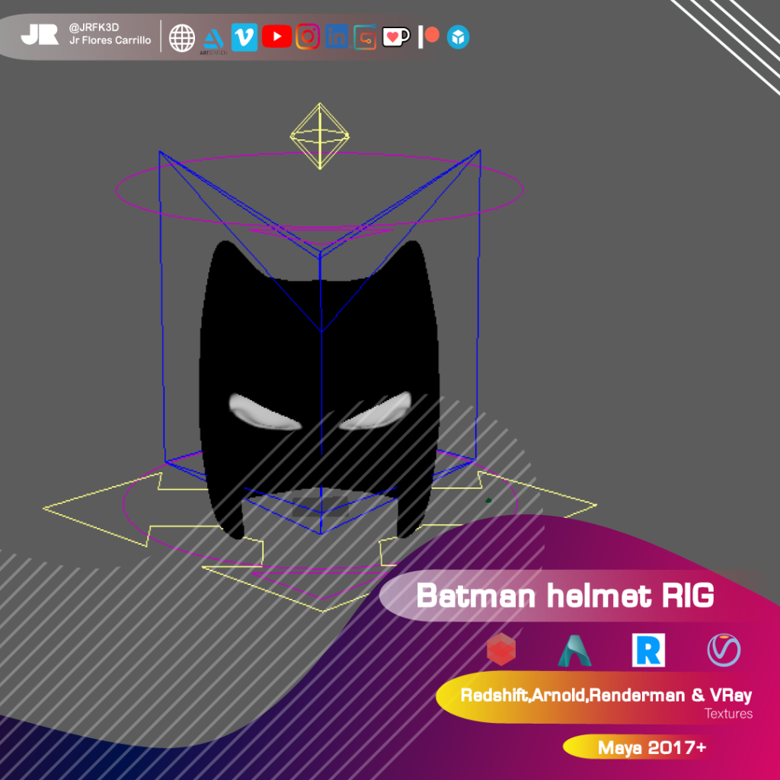Open the Instagram profile icon
780x780 pixels.
pyautogui.click(x=307, y=37)
